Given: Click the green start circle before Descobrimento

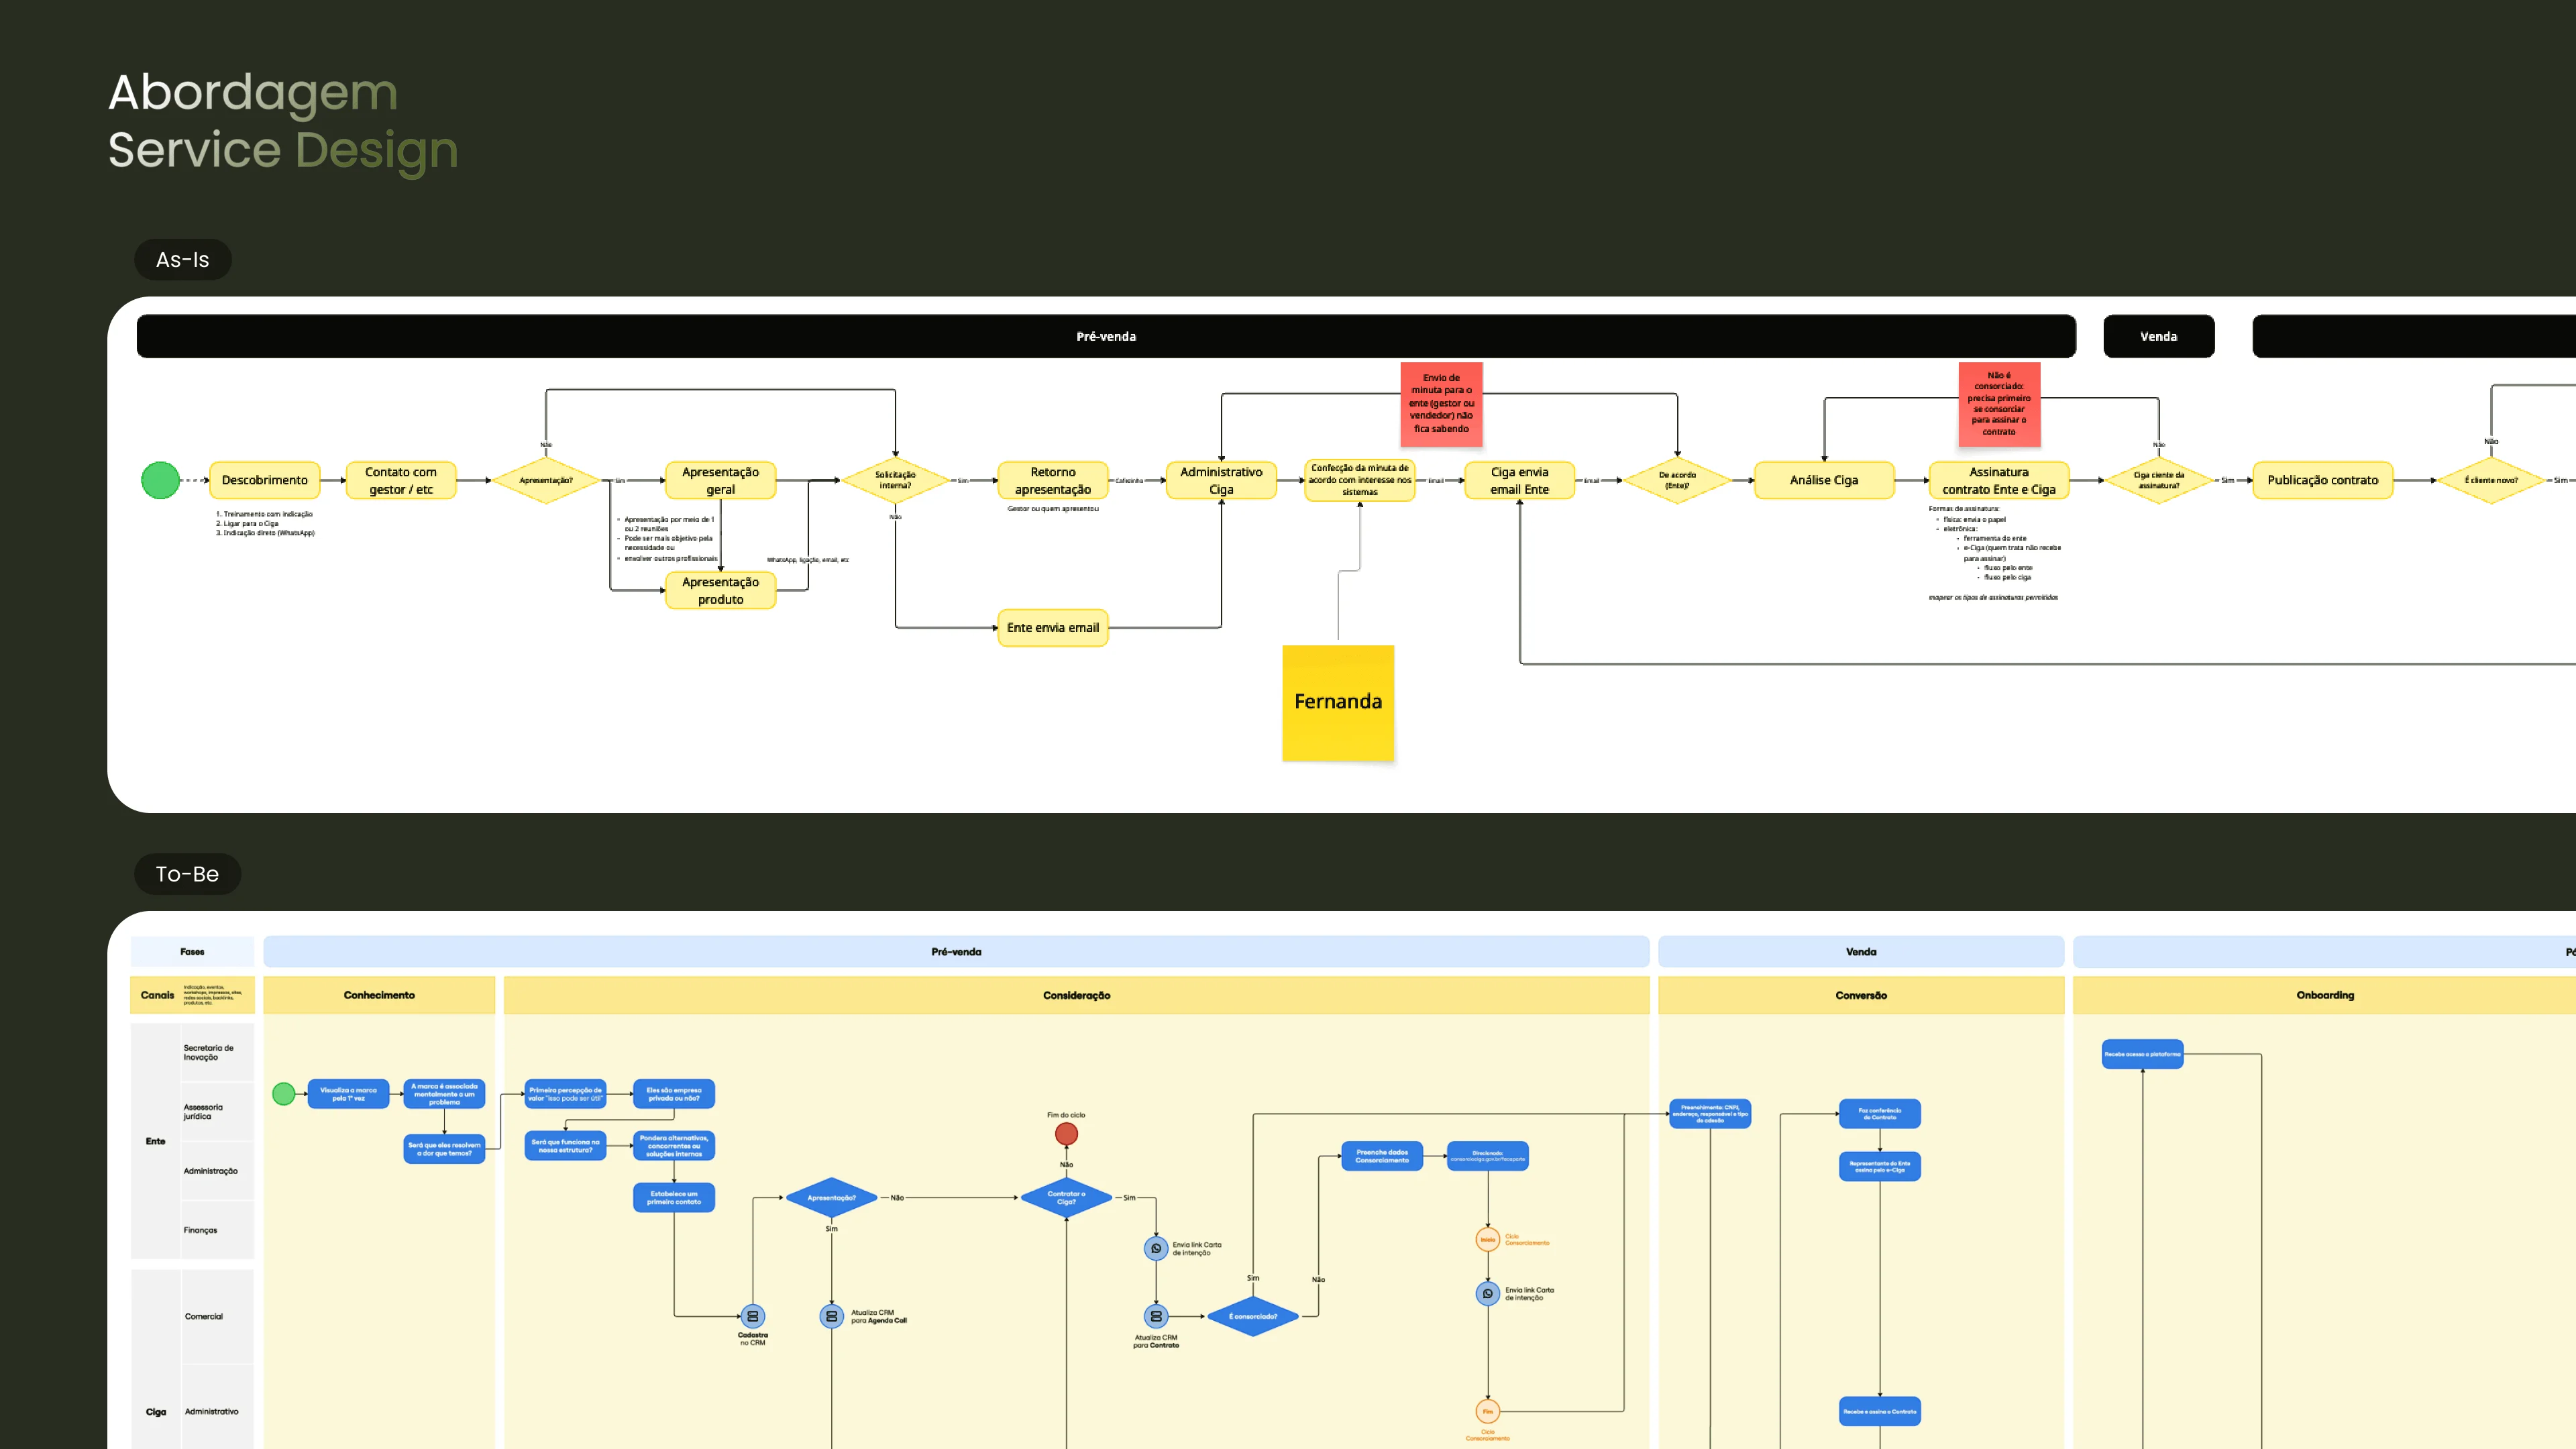Looking at the screenshot, I should point(160,480).
